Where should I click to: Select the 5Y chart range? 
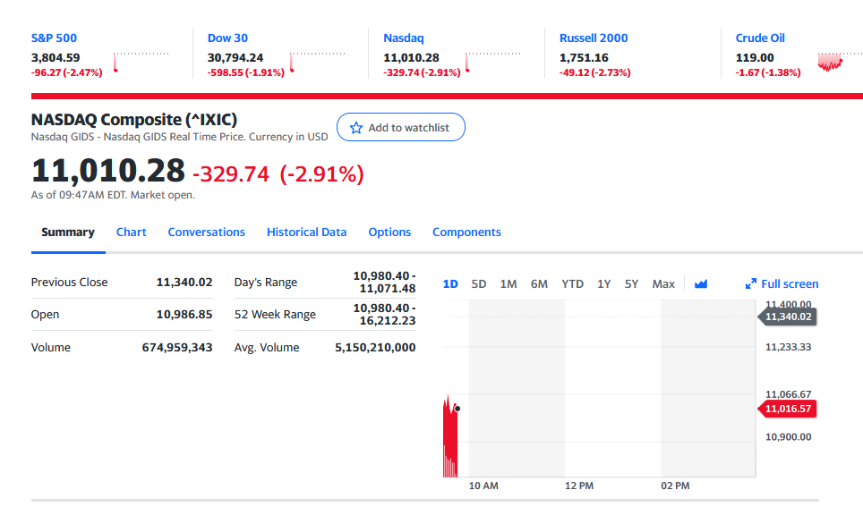point(631,283)
